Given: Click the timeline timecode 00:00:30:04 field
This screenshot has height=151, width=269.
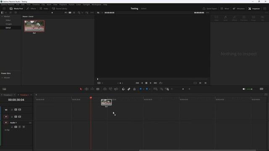Looking at the screenshot, I should (16, 100).
